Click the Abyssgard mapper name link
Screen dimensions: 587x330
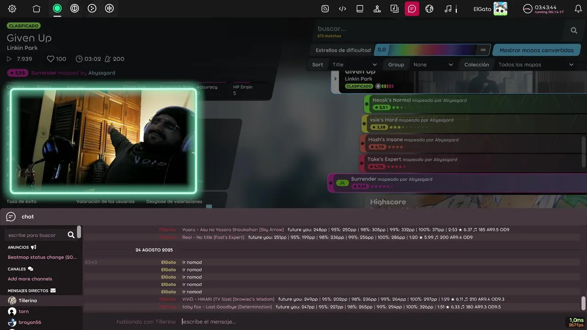[x=102, y=73]
